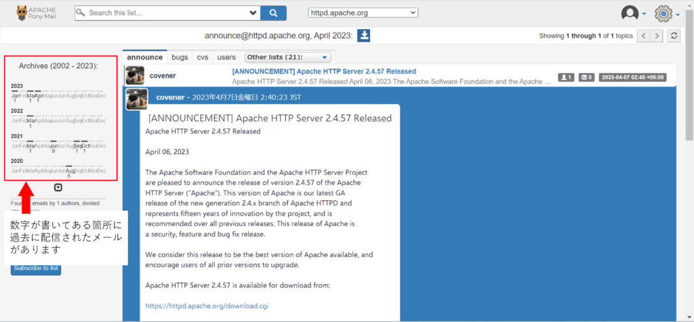694x322 pixels.
Task: Select Oct 2021 in the archives
Action: tap(85, 148)
